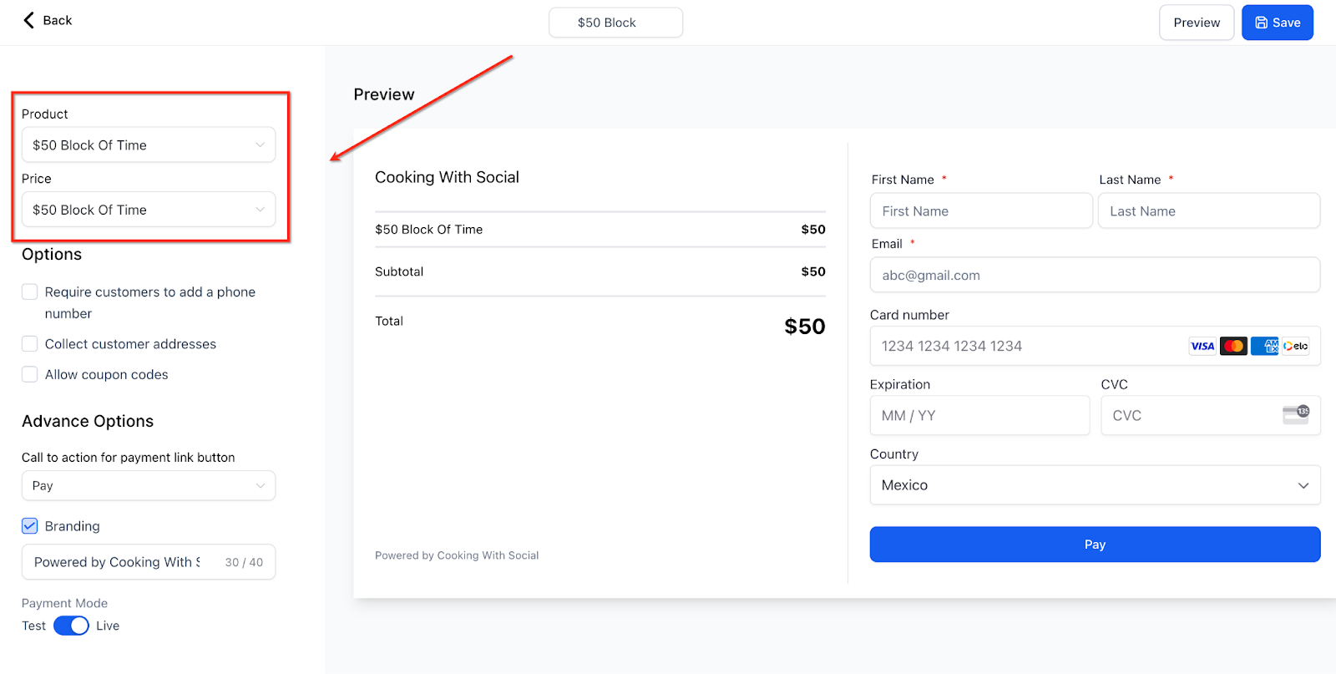Click the blue Pay button

[x=1095, y=544]
